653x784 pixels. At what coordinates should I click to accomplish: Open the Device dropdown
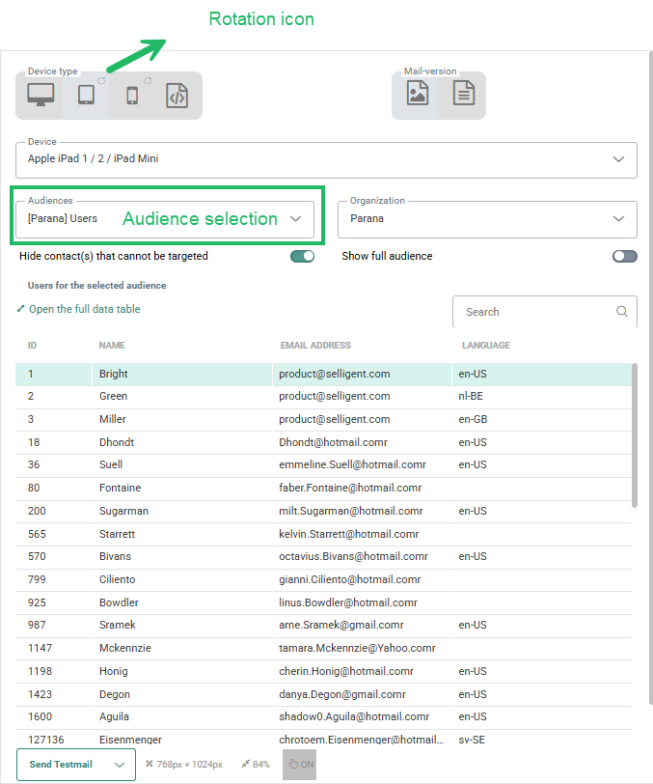[618, 159]
